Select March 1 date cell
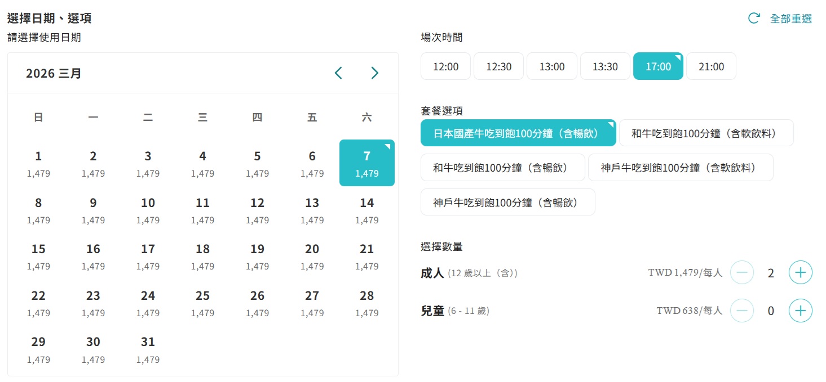Viewport: 826px width, 382px height. (x=38, y=163)
